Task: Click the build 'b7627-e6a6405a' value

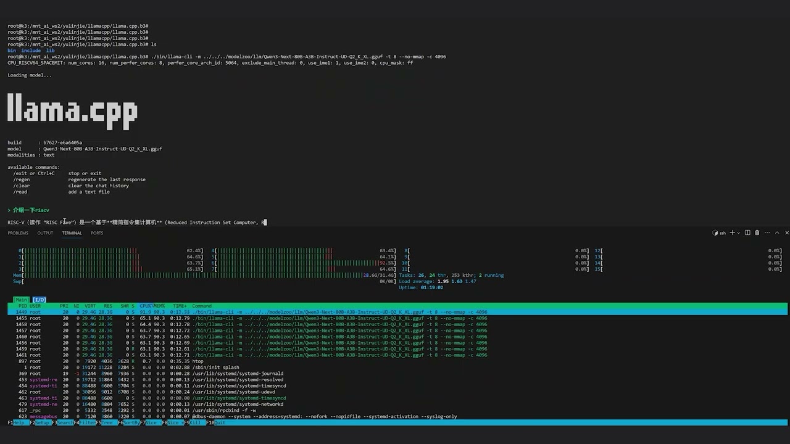Action: point(62,143)
